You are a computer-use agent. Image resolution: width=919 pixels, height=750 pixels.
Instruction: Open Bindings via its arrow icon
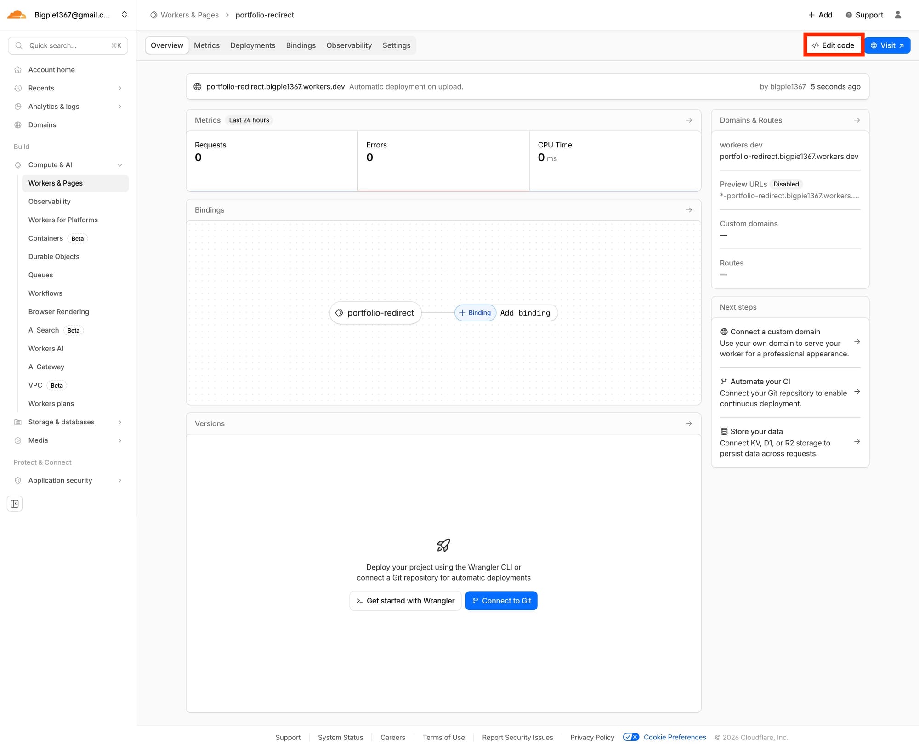point(688,210)
